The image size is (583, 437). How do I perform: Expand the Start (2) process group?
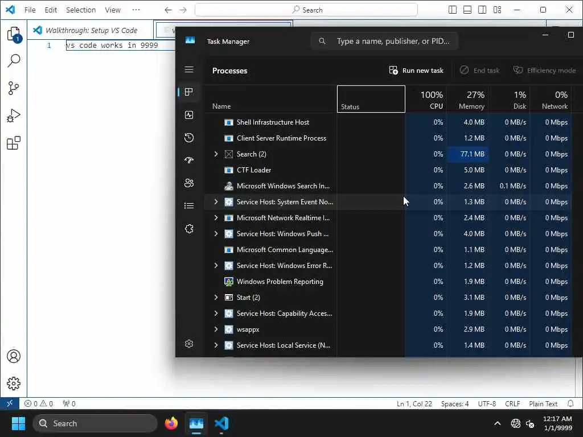(216, 297)
